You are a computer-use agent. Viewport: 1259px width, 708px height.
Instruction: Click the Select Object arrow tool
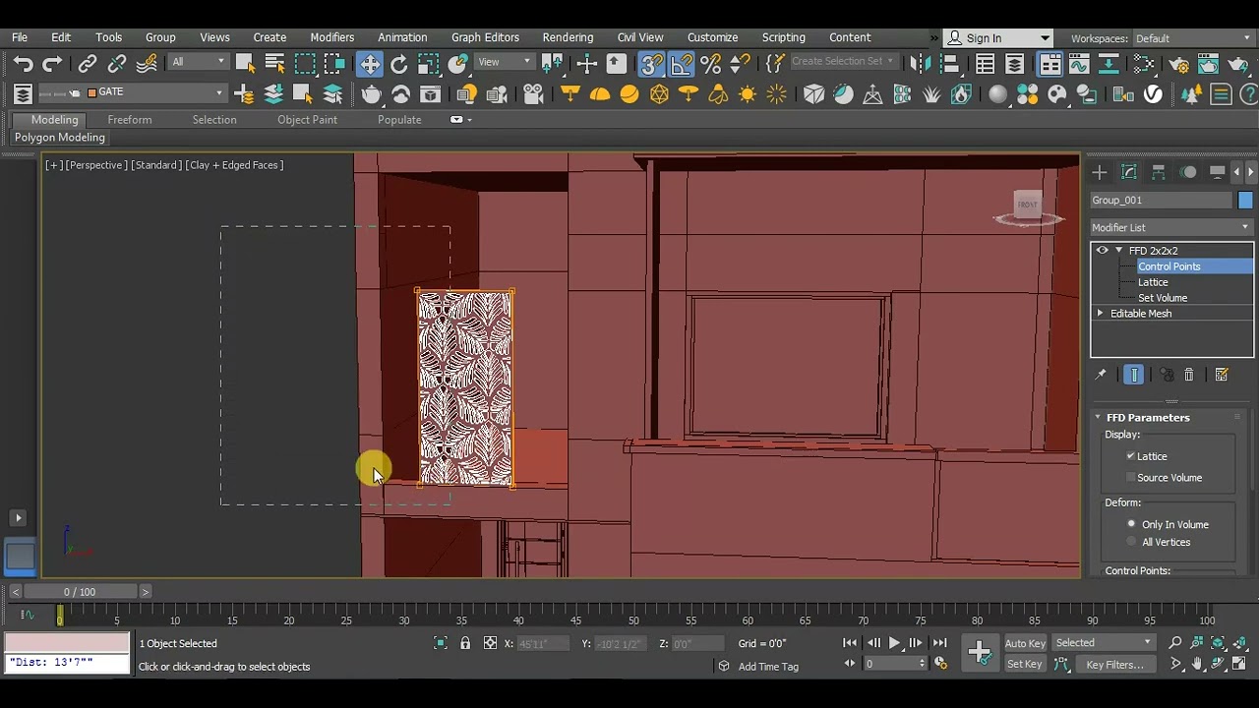pos(245,64)
